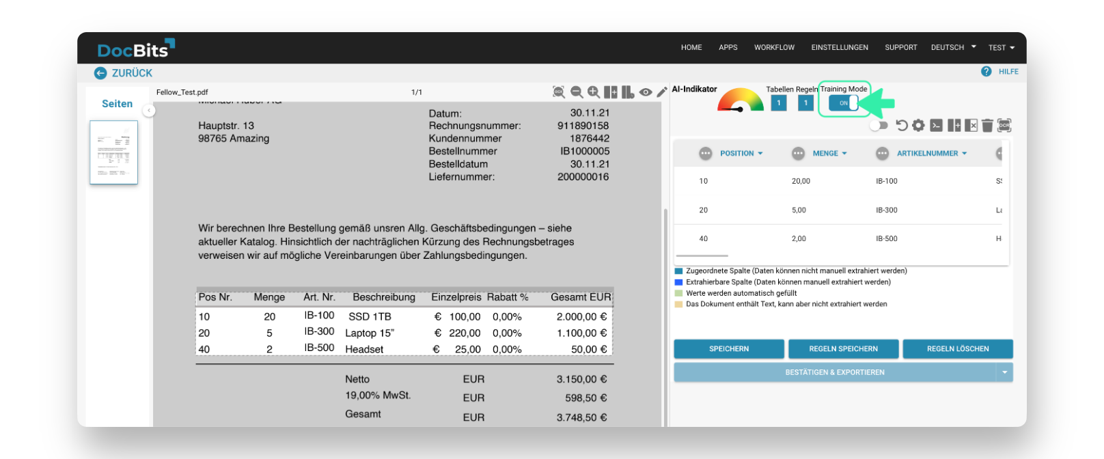Open the WORKFLOW menu

pos(774,48)
